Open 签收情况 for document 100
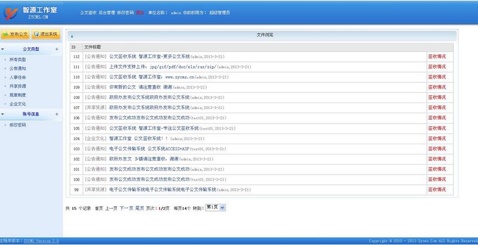The width and height of the screenshot is (478, 245). 437,179
